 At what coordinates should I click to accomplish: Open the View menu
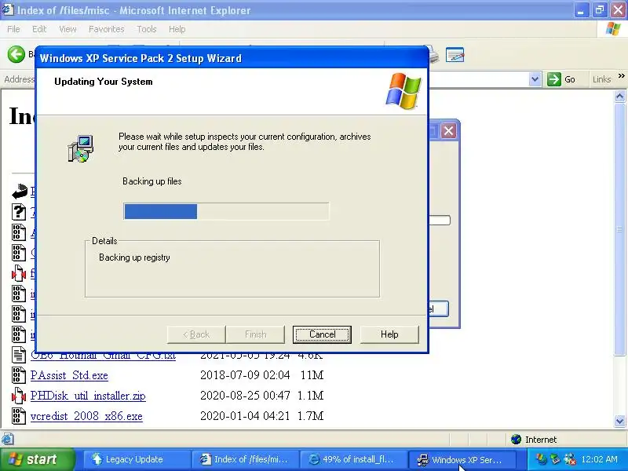point(68,29)
